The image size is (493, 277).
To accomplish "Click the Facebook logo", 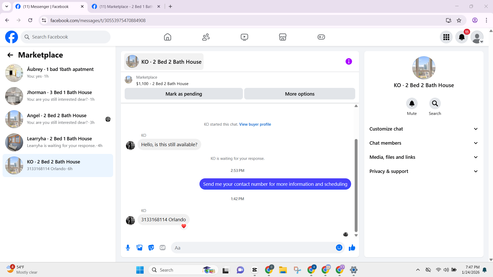I will point(12,37).
